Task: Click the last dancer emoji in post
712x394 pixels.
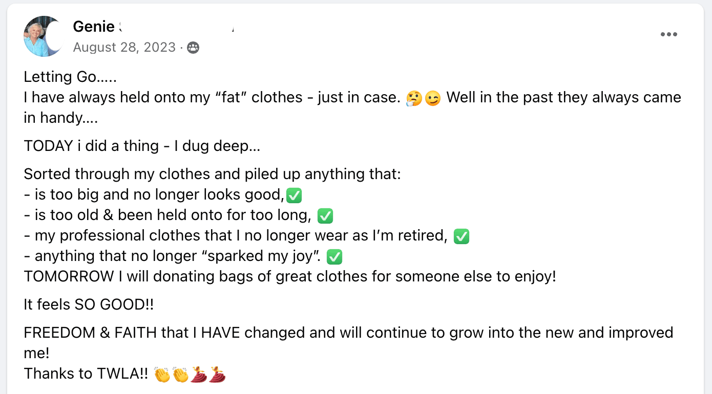Action: [217, 375]
